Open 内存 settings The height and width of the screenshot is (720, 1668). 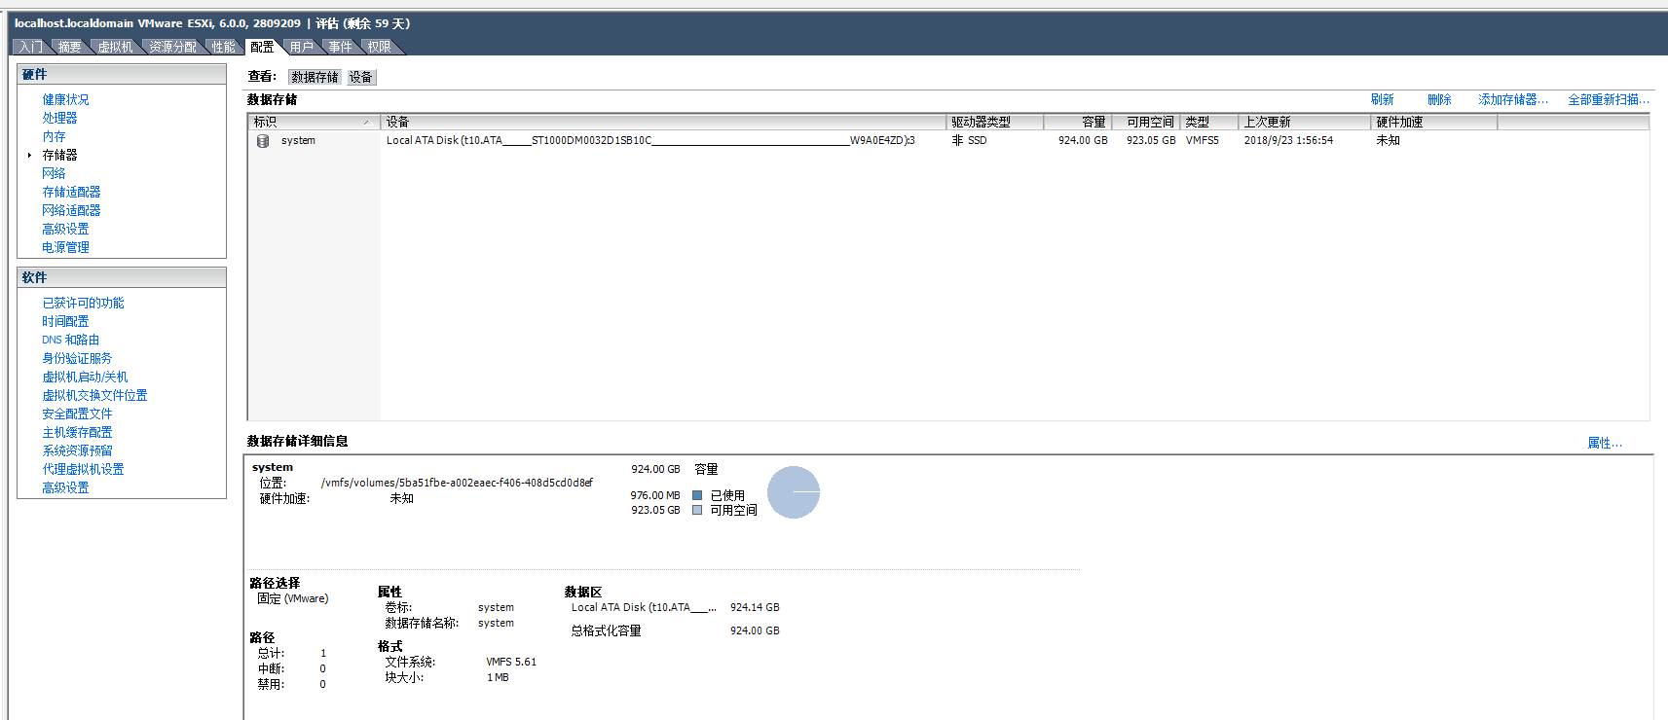click(x=54, y=136)
